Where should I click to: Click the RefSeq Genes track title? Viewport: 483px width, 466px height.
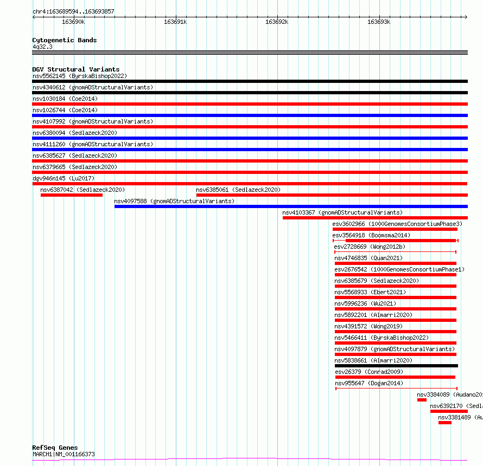(55, 448)
